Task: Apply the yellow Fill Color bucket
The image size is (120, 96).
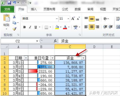Action: tap(57, 27)
